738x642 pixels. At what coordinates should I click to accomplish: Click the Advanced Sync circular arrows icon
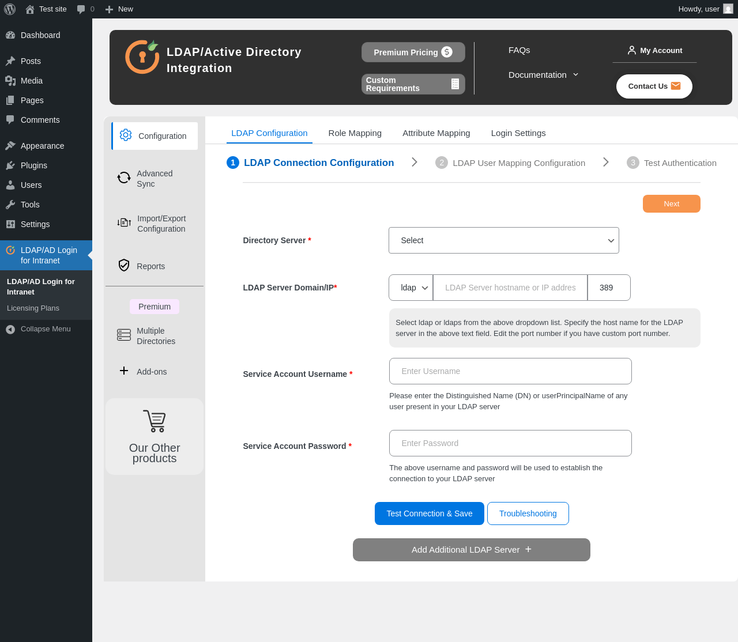pos(124,178)
